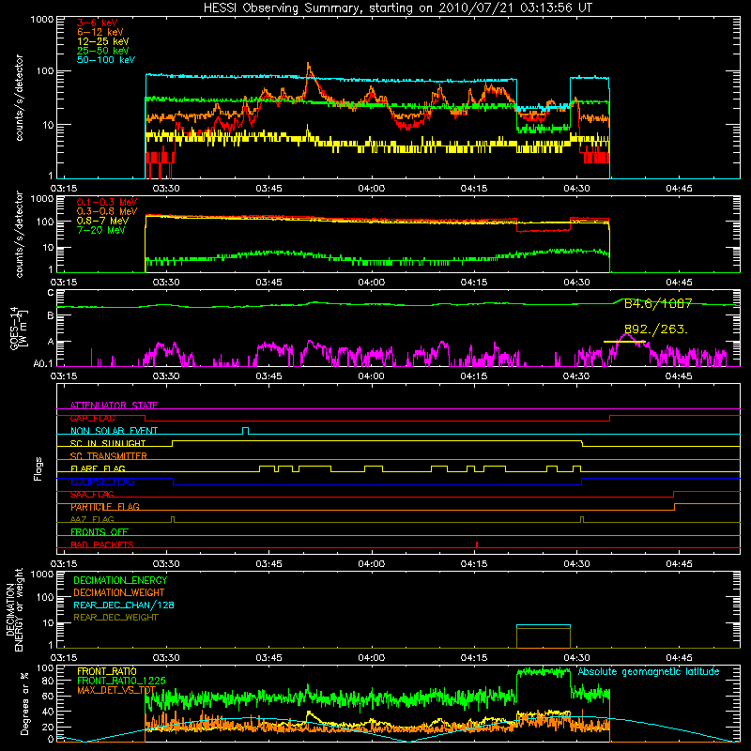Screen dimensions: 751x751
Task: Select the 6-12 keV legend label
Action: (100, 32)
